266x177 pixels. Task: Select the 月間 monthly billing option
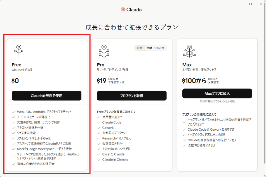pos(140,48)
